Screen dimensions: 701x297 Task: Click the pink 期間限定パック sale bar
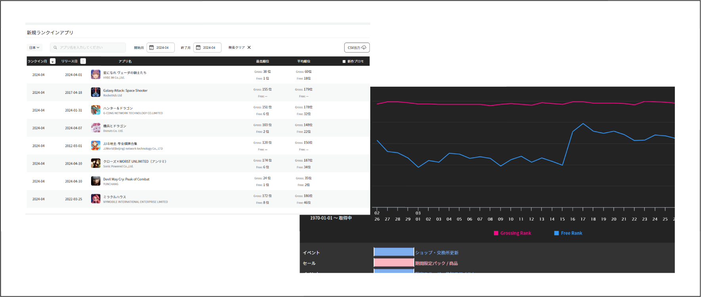(394, 263)
